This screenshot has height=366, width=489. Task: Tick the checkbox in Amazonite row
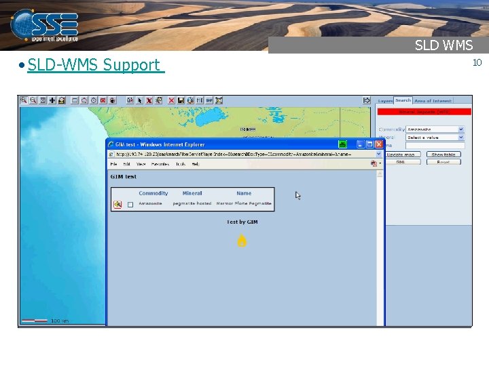coord(130,205)
